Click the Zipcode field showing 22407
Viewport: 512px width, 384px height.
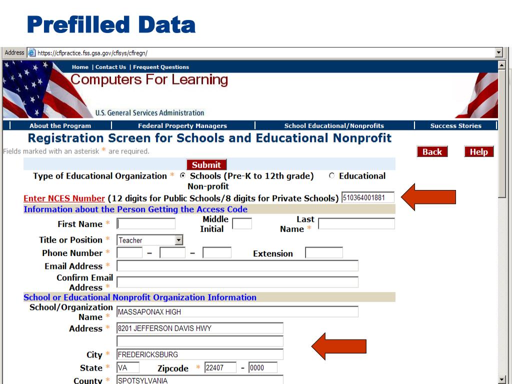pyautogui.click(x=220, y=367)
